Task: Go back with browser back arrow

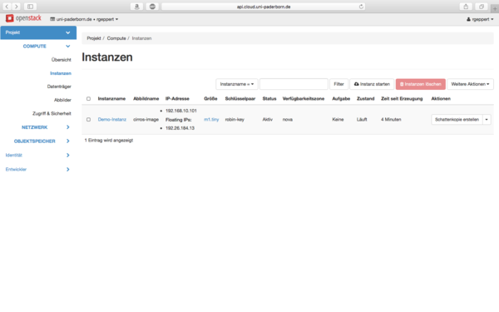Action: click(7, 7)
